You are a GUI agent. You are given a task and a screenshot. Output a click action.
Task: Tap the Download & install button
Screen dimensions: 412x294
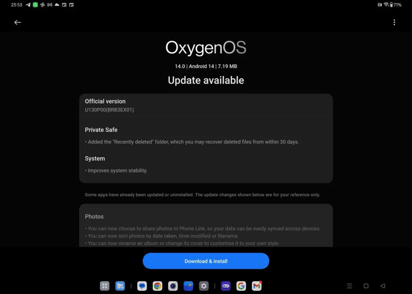click(206, 261)
